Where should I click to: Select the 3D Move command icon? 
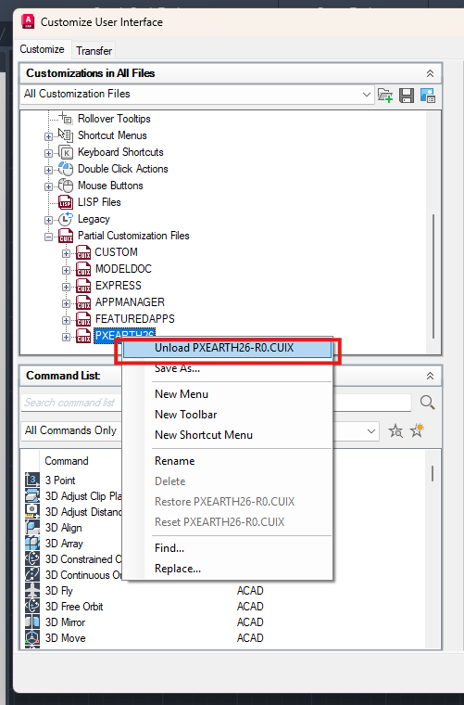(32, 638)
